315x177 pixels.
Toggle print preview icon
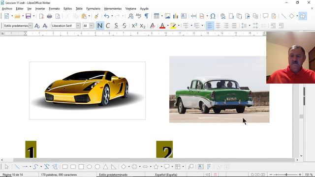coord(58,16)
